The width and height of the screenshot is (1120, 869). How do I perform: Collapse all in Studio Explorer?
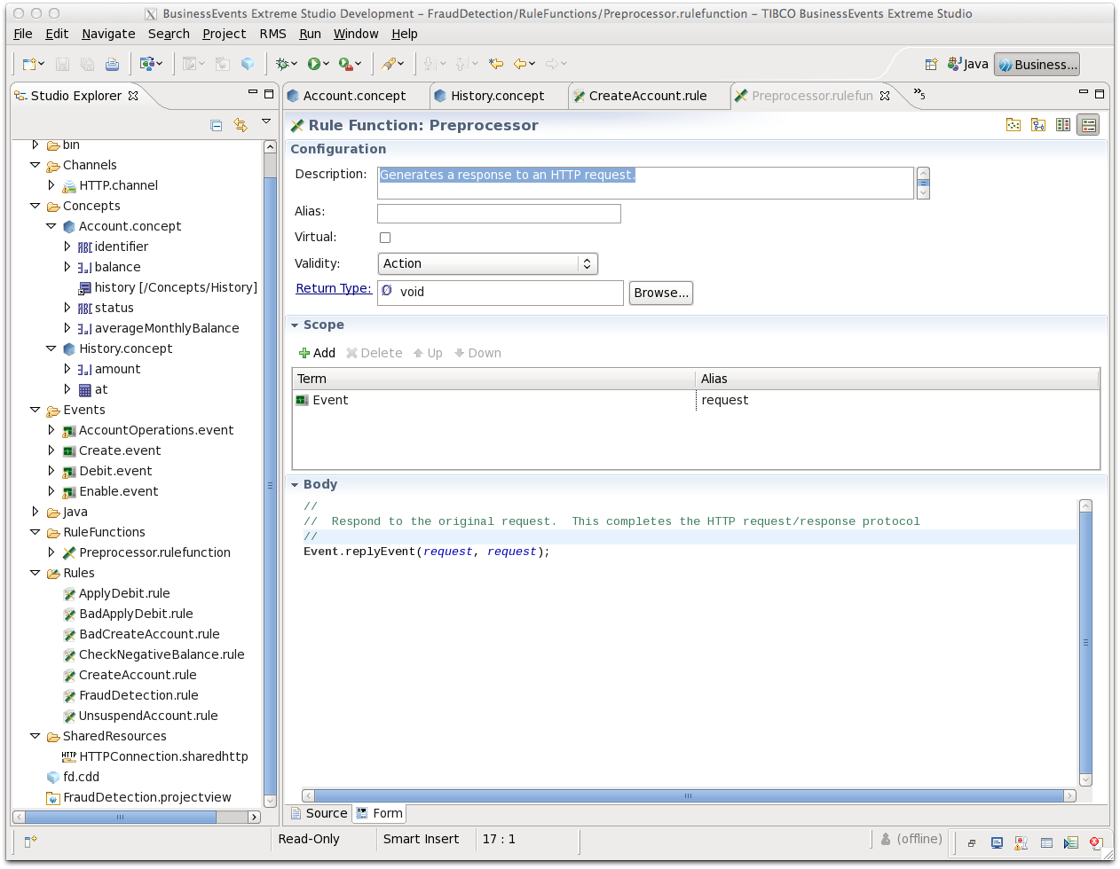217,125
